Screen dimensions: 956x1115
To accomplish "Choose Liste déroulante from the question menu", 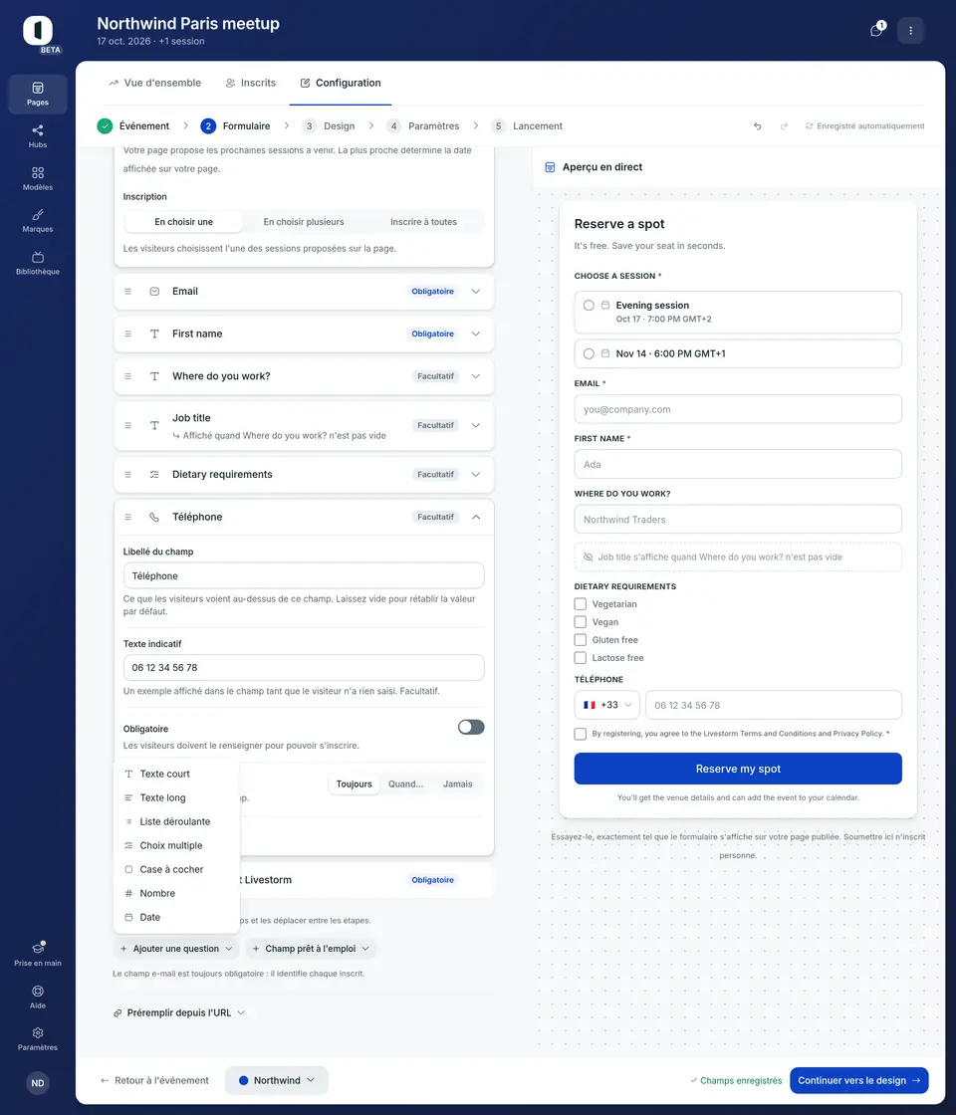I will point(176,821).
